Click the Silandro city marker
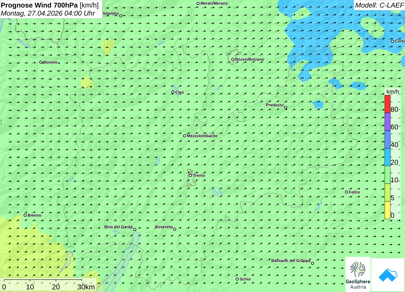The image size is (405, 292). point(121,16)
